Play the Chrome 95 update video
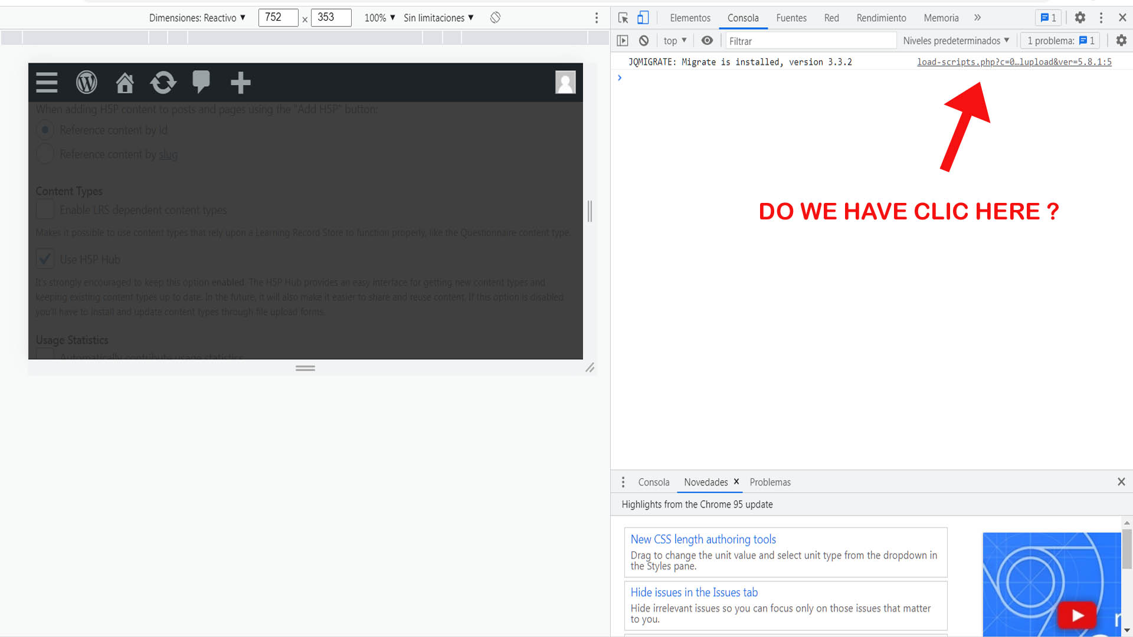Viewport: 1133px width, 637px height. tap(1078, 615)
